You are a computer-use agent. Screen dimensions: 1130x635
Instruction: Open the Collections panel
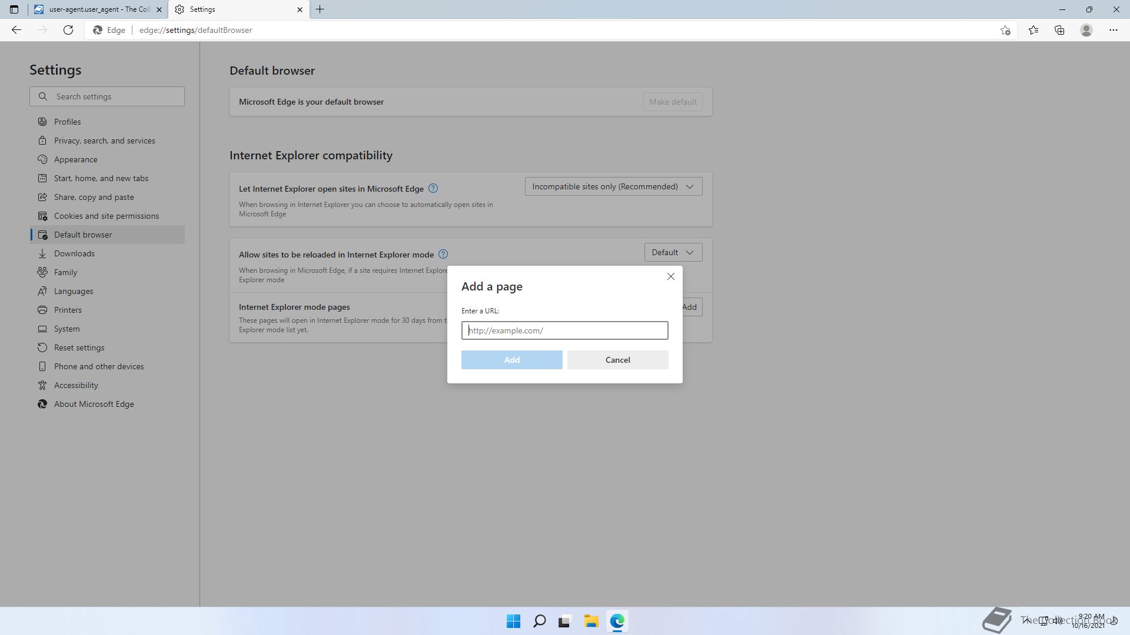pos(1059,30)
